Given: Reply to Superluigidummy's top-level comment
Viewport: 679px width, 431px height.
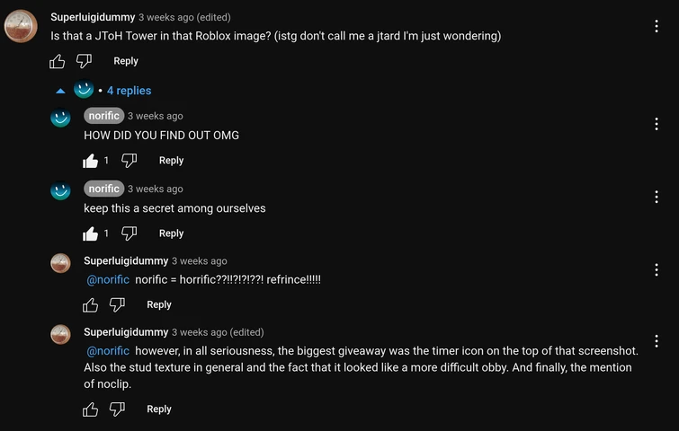Looking at the screenshot, I should [x=126, y=61].
